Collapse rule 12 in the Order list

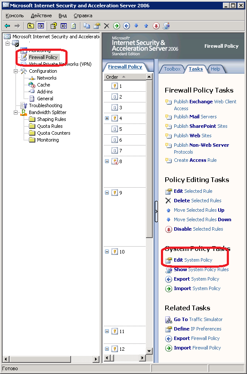pos(107,349)
